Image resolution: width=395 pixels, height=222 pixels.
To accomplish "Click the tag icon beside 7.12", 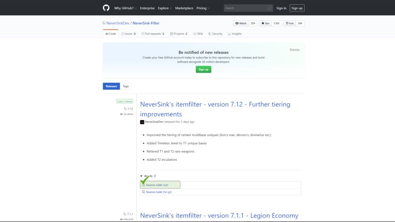I will point(126,109).
